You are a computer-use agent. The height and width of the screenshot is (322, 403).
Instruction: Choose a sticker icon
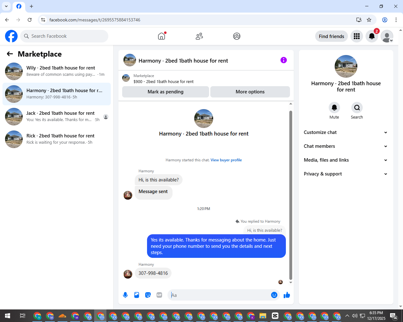click(x=148, y=295)
